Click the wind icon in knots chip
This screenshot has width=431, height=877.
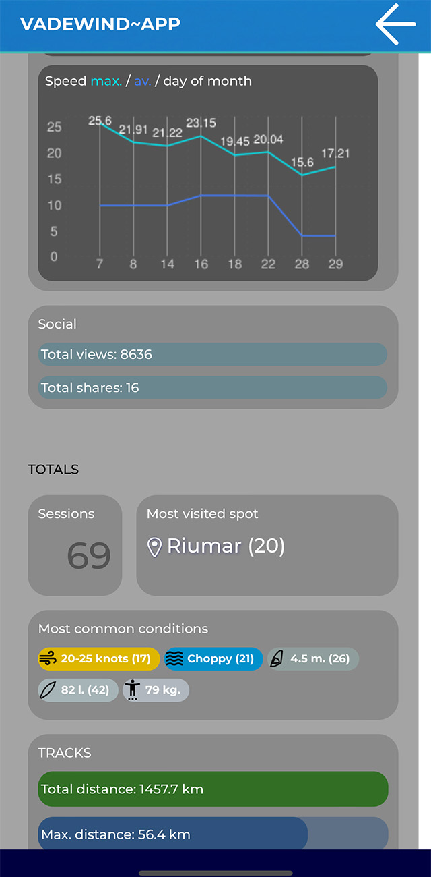(x=48, y=659)
